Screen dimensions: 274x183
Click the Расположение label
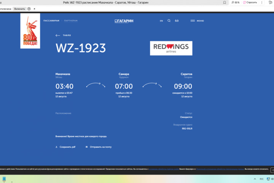tap(63, 113)
